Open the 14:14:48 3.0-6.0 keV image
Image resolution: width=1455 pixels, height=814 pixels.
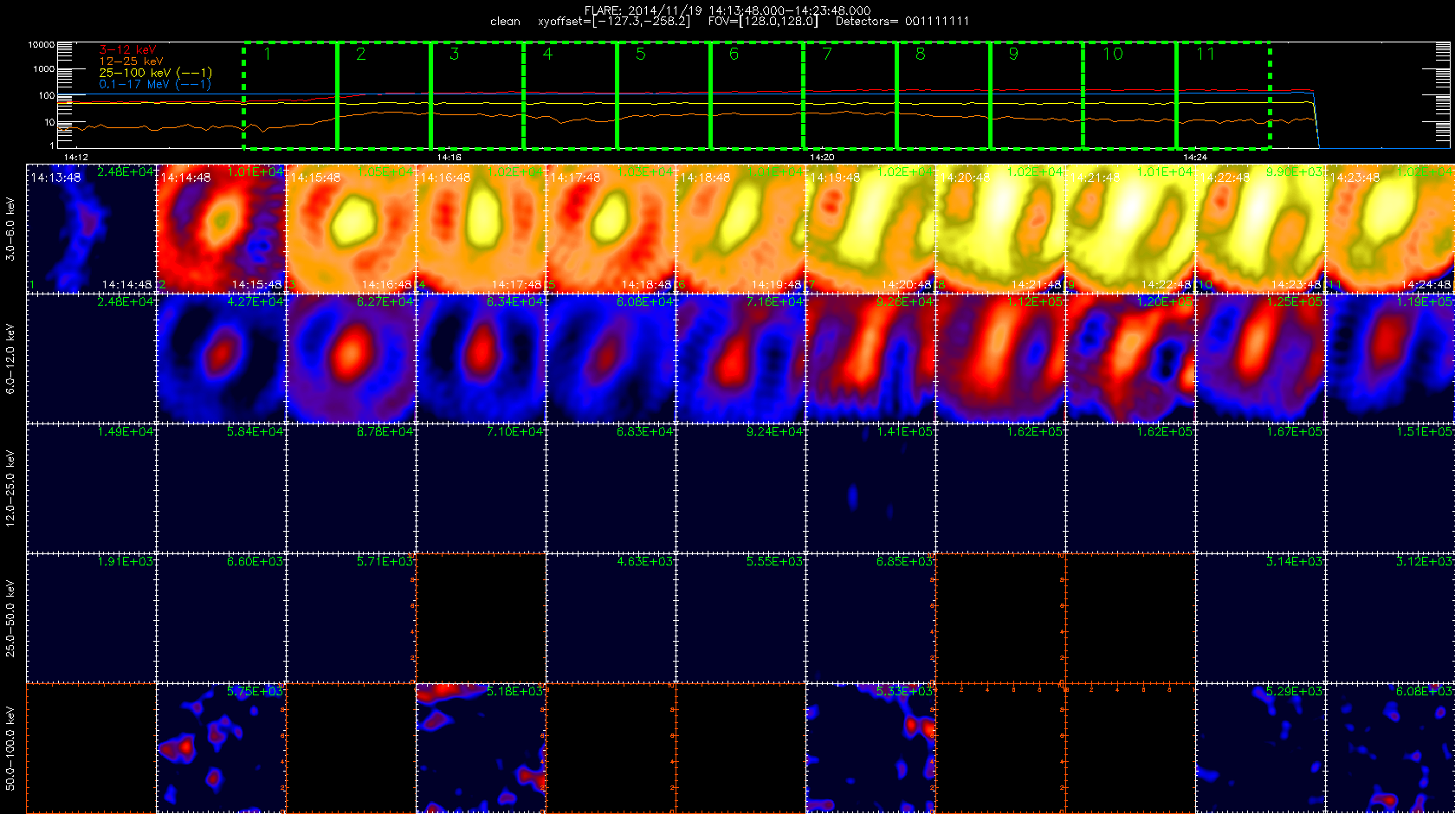tap(222, 229)
